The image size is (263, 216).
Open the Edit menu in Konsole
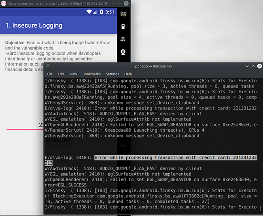61,74
